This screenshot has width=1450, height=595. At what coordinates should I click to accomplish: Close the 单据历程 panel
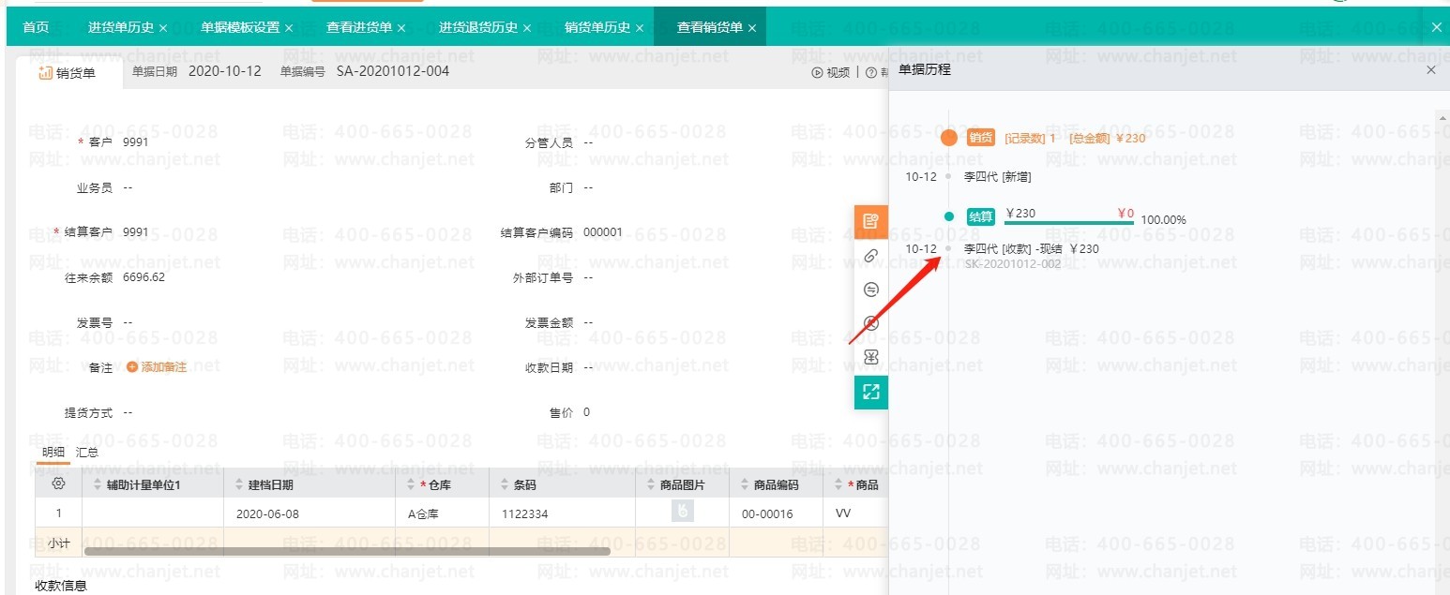click(1430, 70)
